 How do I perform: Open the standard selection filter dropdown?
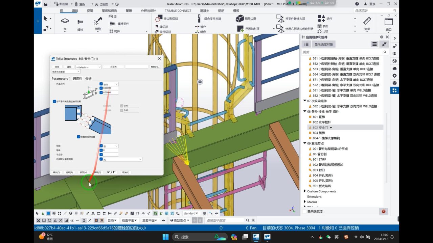point(191,213)
